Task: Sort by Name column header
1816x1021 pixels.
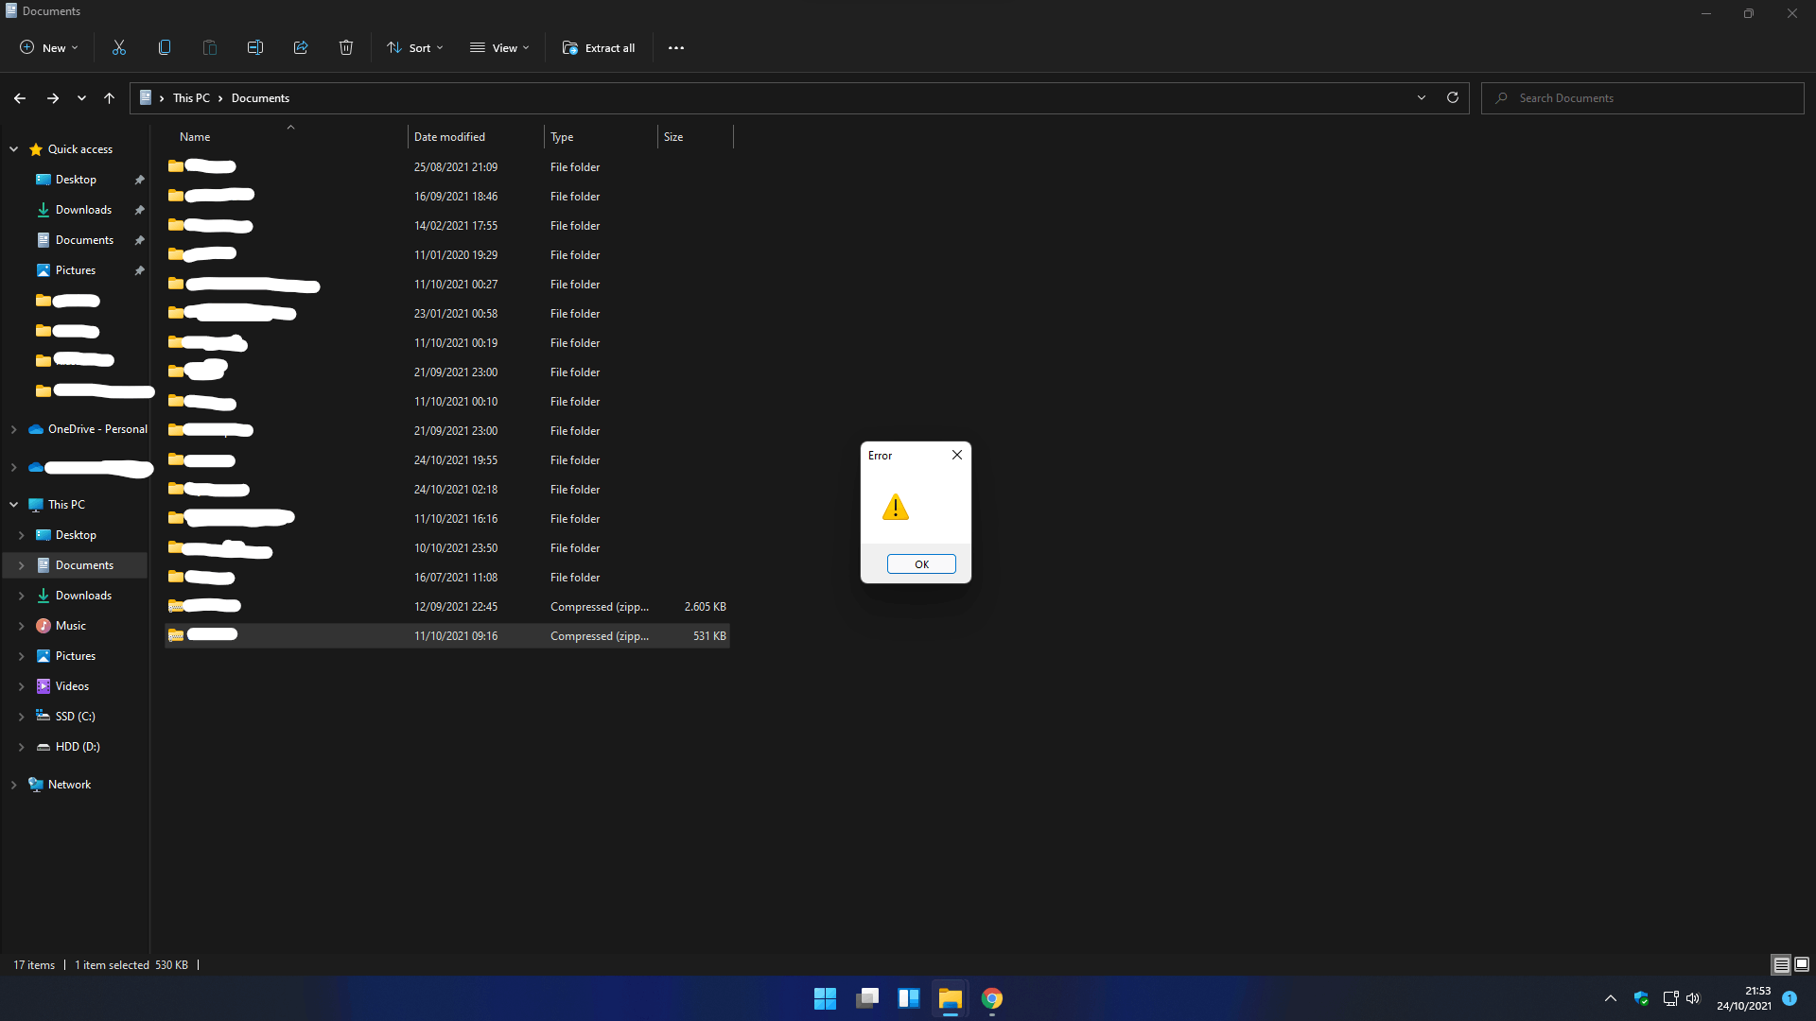Action: tap(287, 137)
